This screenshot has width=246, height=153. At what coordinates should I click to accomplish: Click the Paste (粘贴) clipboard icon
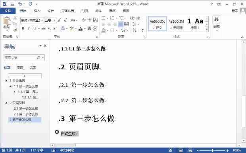(x=7, y=21)
